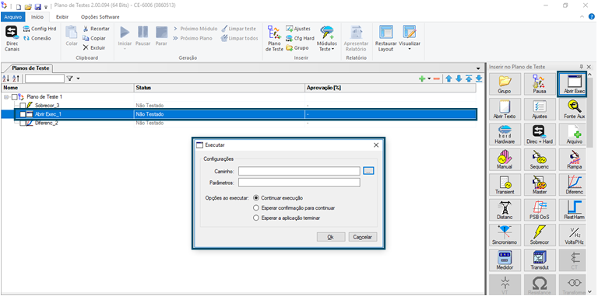Open the Direc Canais tool
The image size is (598, 296).
12,39
